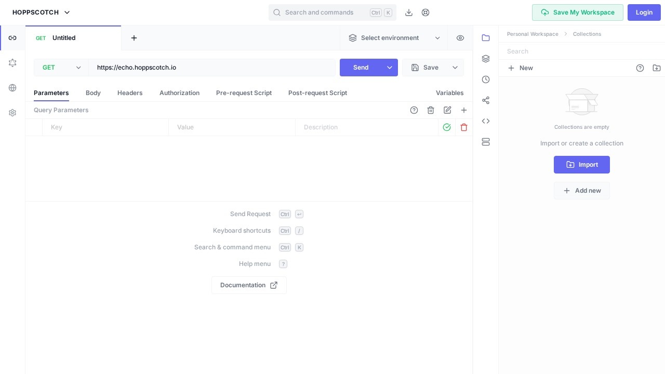665x374 pixels.
Task: Click the Send button
Action: (x=361, y=68)
